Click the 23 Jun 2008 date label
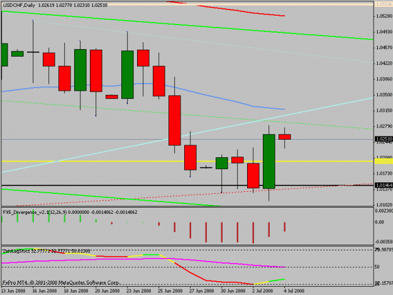Viewport: 393px width, 295px height. point(139,291)
